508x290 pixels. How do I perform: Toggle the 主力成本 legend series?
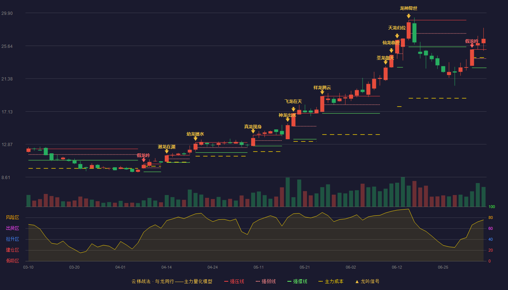tap(331, 281)
